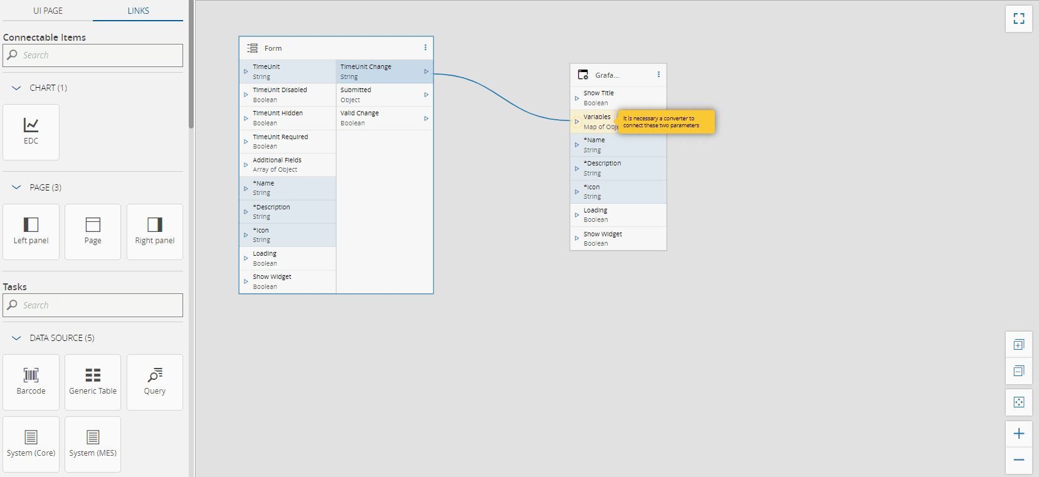The image size is (1039, 477).
Task: Click the EDC chart item
Action: (31, 132)
